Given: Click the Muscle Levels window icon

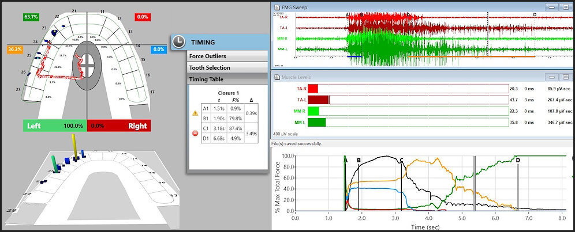Looking at the screenshot, I should tap(278, 76).
